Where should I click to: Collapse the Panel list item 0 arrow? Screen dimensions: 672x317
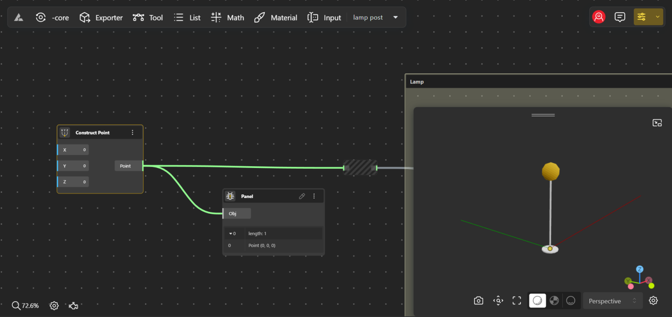click(231, 233)
